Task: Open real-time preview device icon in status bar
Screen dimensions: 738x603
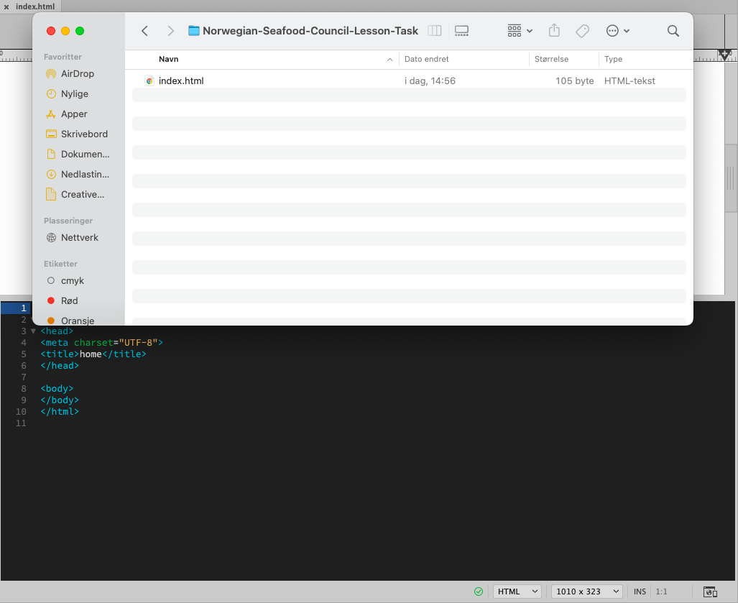Action: point(710,592)
